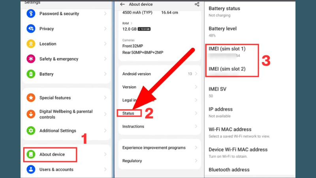This screenshot has width=316, height=178.
Task: Open Battery settings
Action: (66, 74)
